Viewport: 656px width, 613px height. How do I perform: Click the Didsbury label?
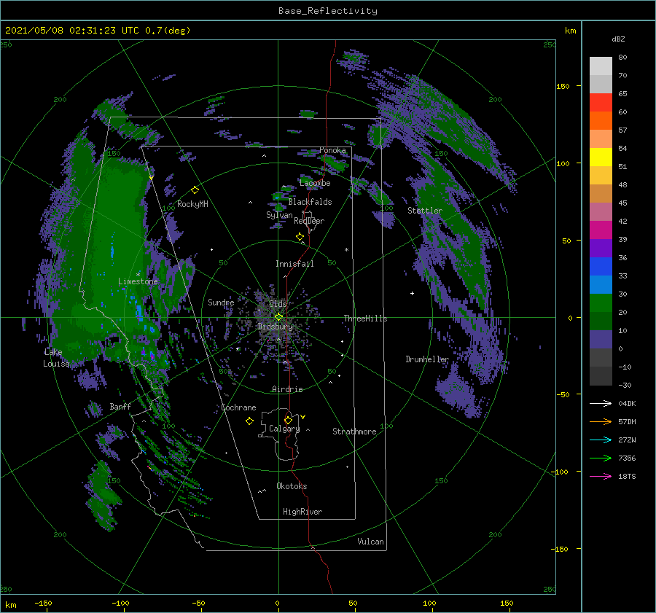[x=275, y=327]
